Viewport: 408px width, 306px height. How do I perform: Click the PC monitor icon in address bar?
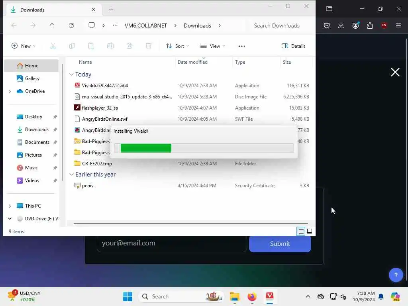pyautogui.click(x=92, y=25)
